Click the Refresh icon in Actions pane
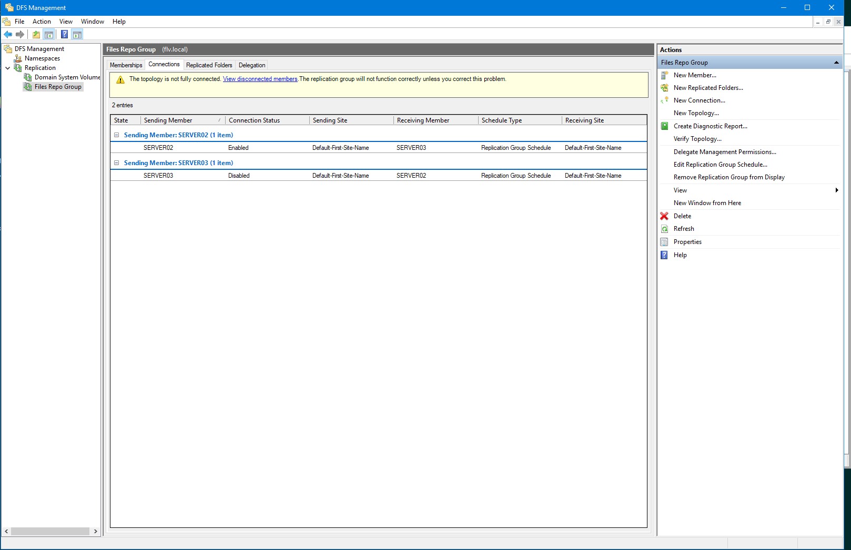The image size is (851, 550). tap(664, 228)
